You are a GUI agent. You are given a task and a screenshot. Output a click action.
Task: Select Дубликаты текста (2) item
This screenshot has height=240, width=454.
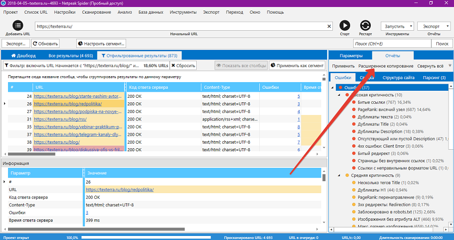(x=384, y=117)
